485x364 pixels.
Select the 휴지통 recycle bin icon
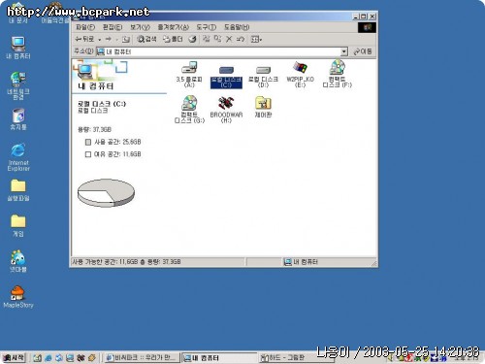click(18, 119)
